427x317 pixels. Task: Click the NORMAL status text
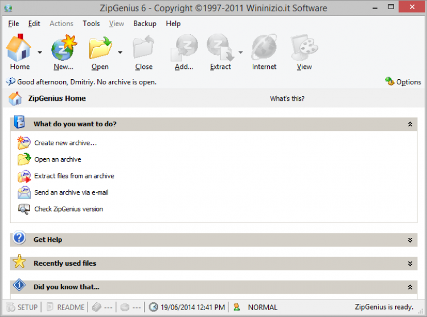click(262, 307)
